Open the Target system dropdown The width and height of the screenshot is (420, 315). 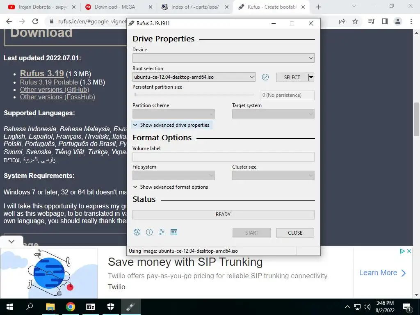tap(273, 114)
